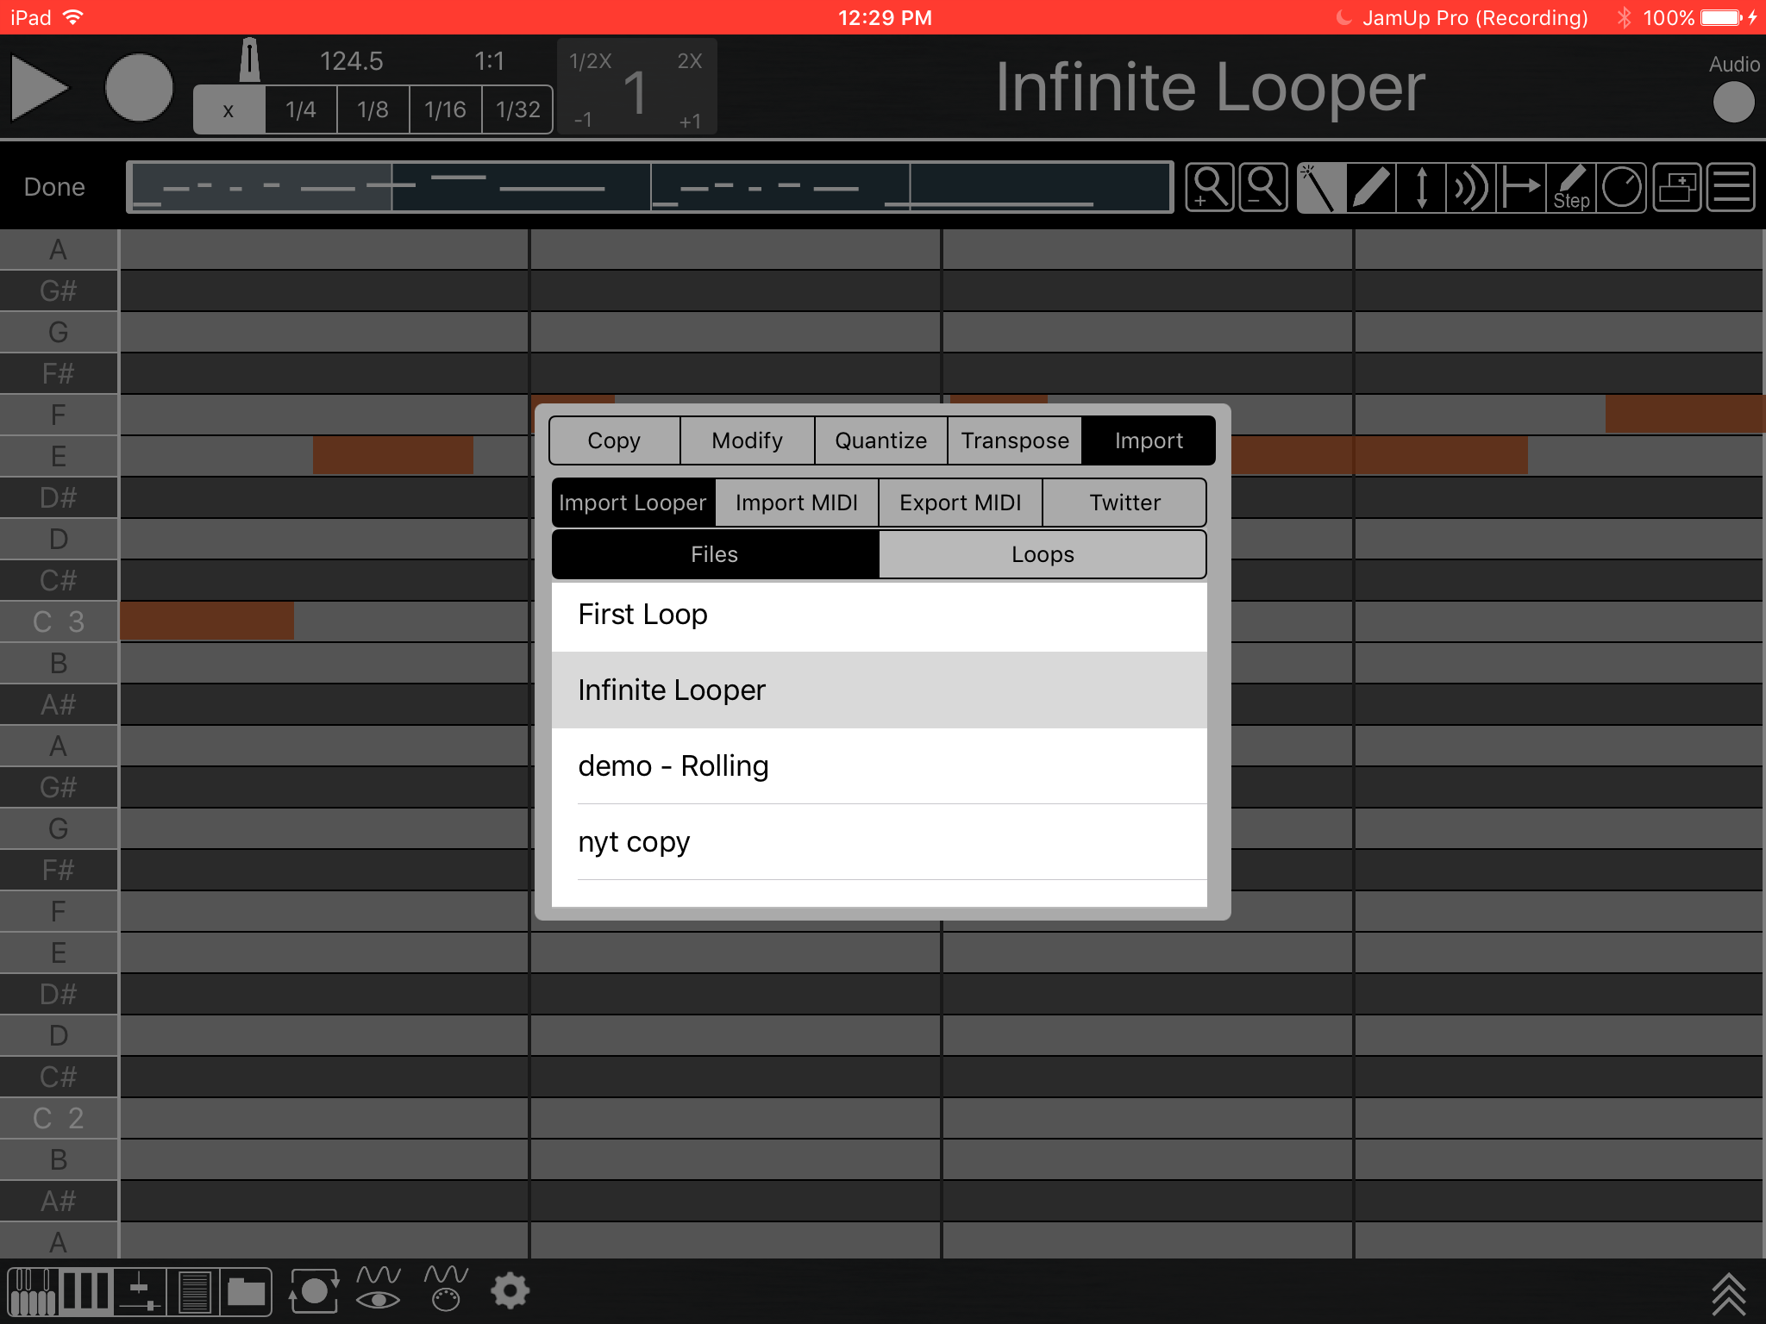The image size is (1766, 1324).
Task: Tap the Infinite Looper title
Action: tap(1210, 87)
